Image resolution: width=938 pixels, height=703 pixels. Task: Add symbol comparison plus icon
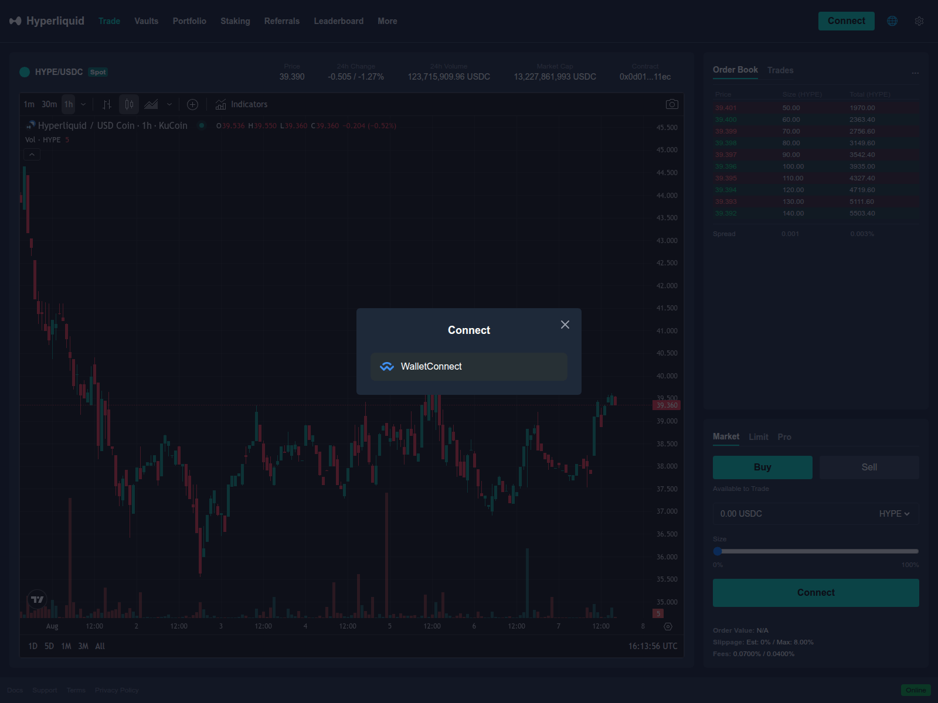192,104
